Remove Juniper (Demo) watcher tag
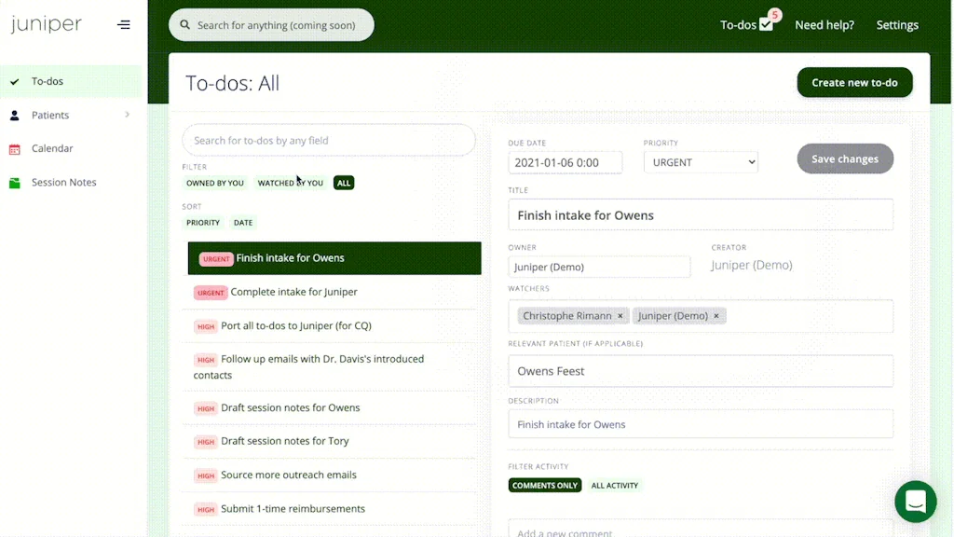This screenshot has width=954, height=537. click(716, 316)
